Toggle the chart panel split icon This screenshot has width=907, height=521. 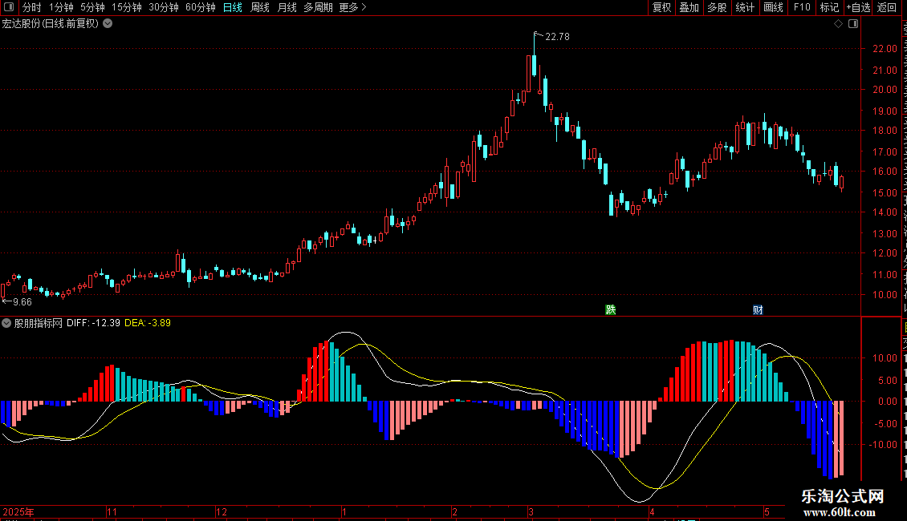click(853, 24)
